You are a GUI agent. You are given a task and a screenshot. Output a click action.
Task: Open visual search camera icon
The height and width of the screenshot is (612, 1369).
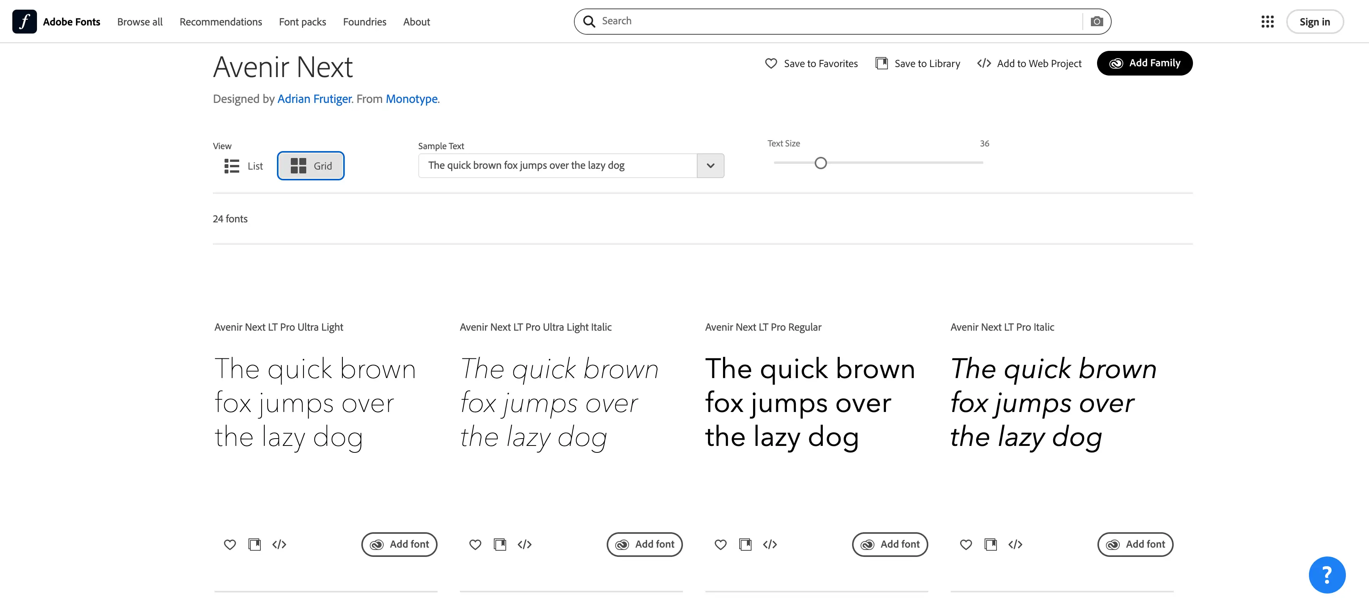click(x=1097, y=21)
